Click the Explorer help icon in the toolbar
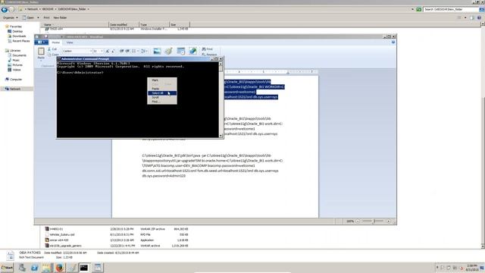Image resolution: width=485 pixels, height=273 pixels. tap(479, 17)
